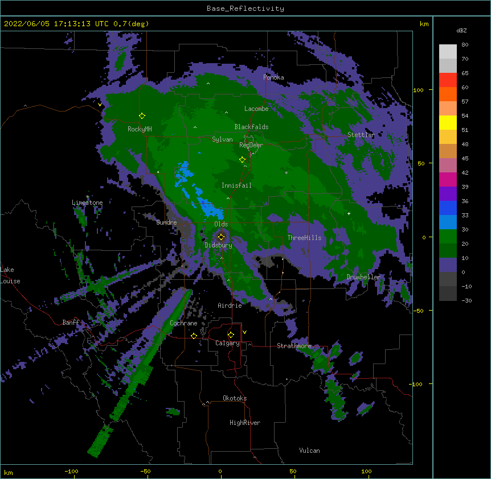
Task: Click the Sundre town label
Action: pyautogui.click(x=166, y=222)
